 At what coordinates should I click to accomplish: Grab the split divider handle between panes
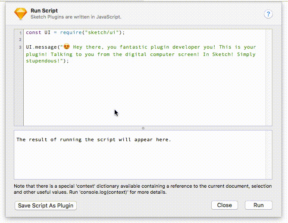point(143,128)
